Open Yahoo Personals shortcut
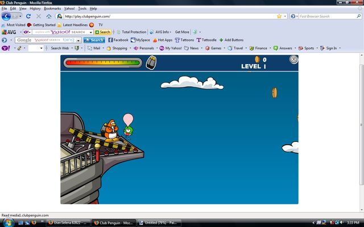 coord(144,48)
